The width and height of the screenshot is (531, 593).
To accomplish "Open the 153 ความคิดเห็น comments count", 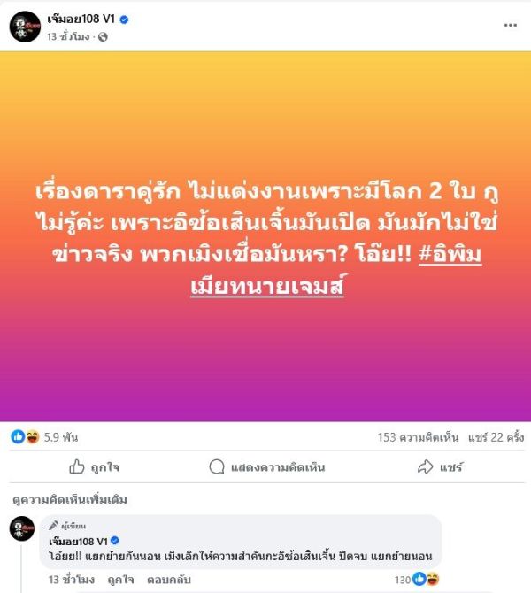I will click(418, 437).
